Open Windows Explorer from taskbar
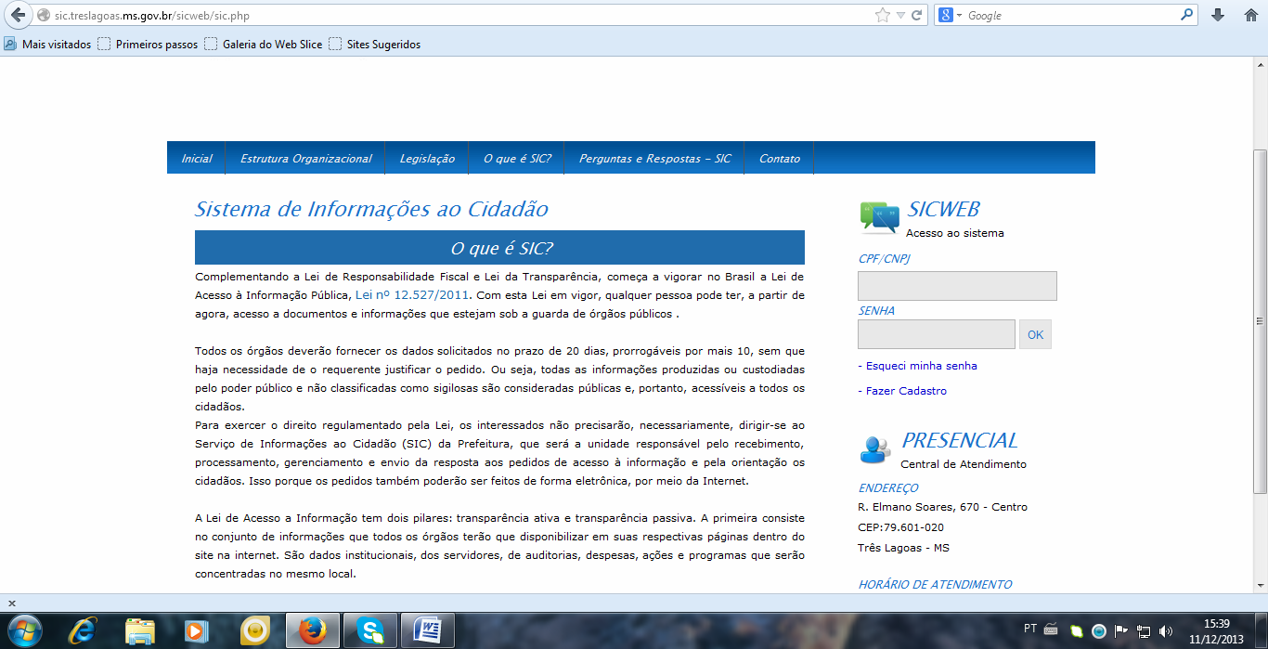 tap(140, 631)
